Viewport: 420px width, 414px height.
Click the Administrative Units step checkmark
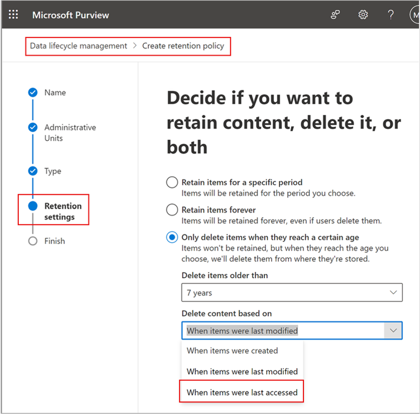click(33, 127)
